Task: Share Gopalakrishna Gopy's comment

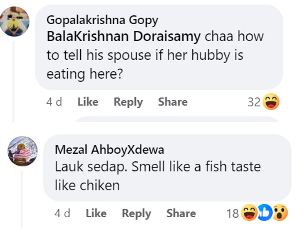Action: (x=173, y=102)
